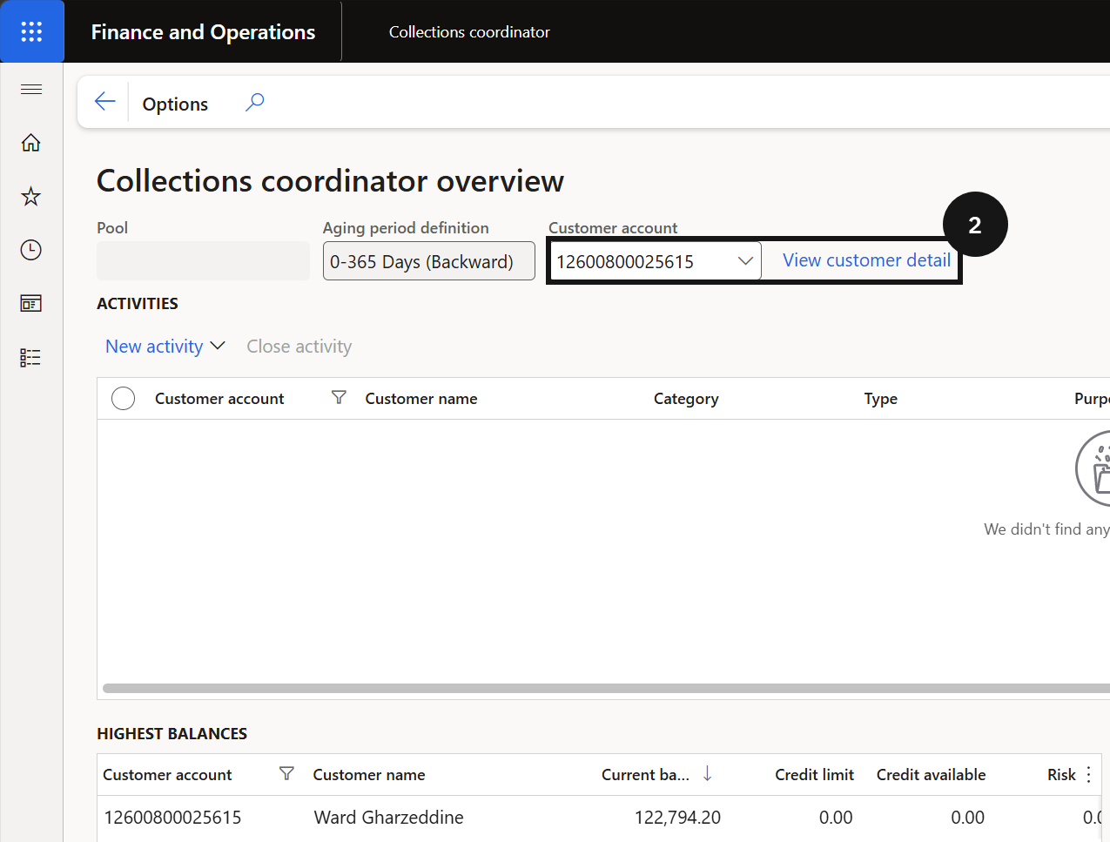The width and height of the screenshot is (1110, 842).
Task: Expand New activity dropdown
Action: [165, 347]
